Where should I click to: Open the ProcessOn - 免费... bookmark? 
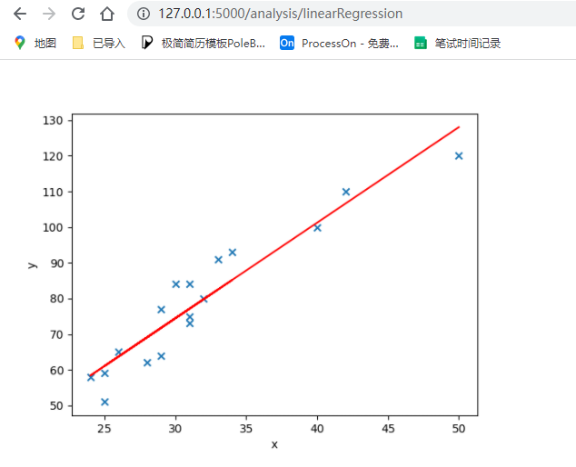pos(339,43)
